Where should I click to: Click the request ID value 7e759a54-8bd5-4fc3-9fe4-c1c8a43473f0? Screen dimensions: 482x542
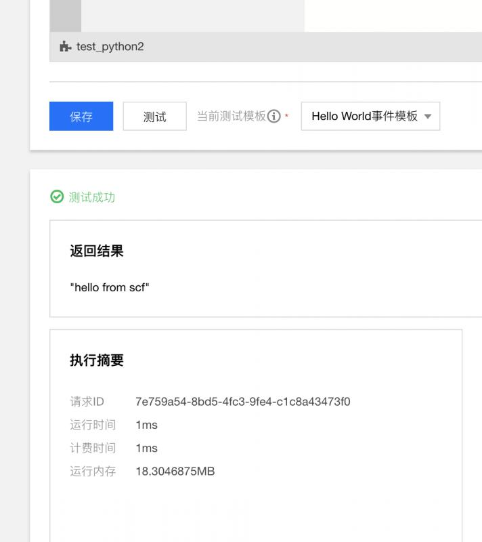coord(243,402)
